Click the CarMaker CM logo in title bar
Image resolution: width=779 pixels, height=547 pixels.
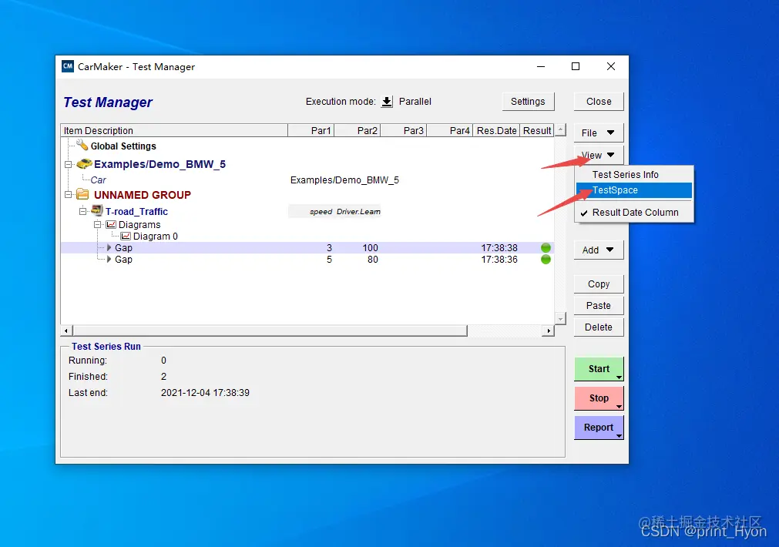[x=68, y=66]
